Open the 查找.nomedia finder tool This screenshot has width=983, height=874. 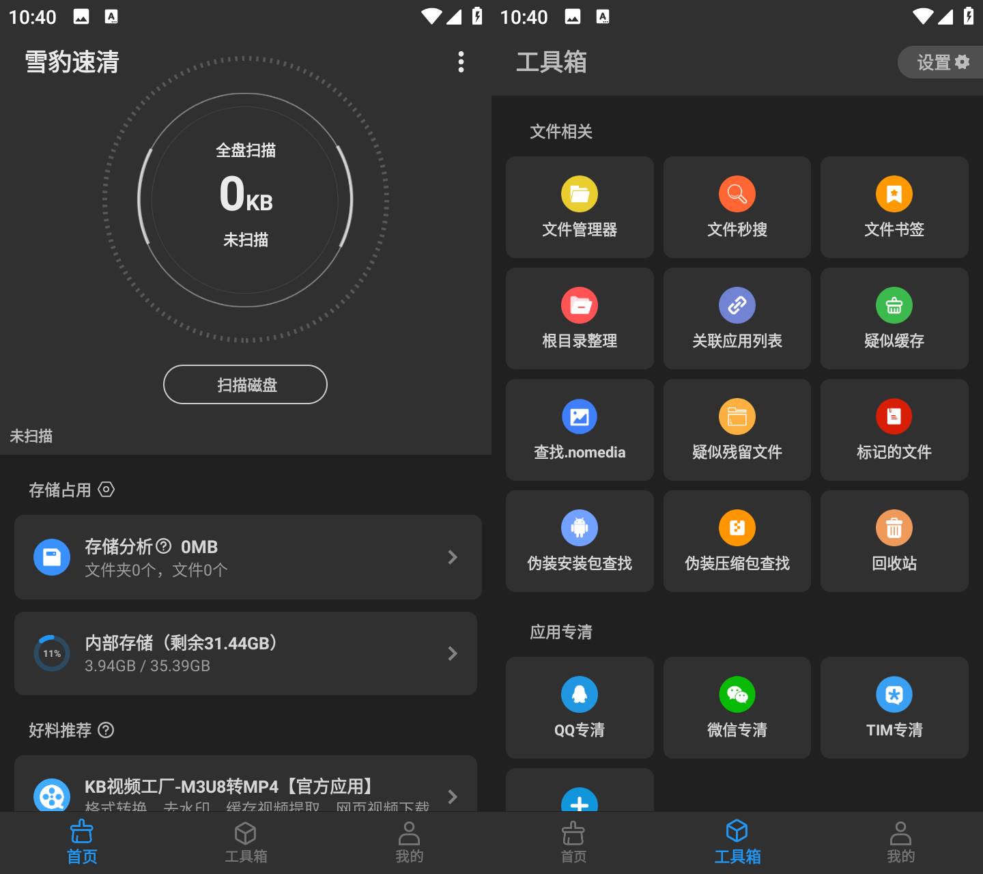tap(580, 429)
